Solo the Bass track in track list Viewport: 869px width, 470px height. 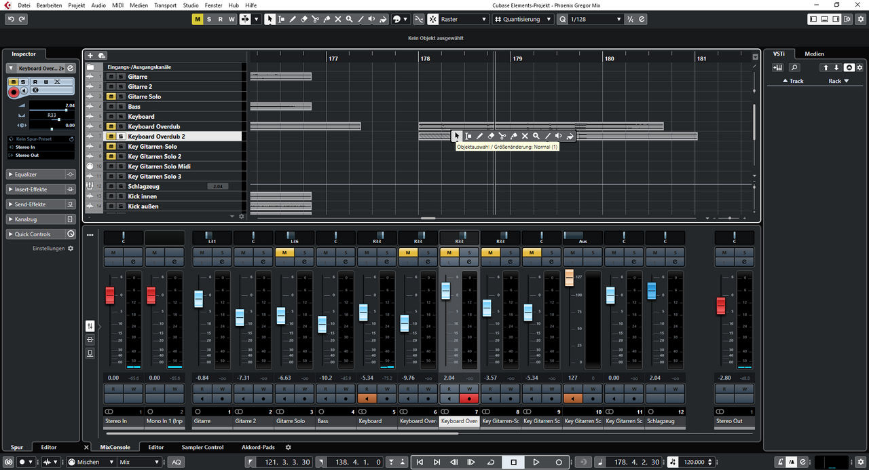pos(121,107)
